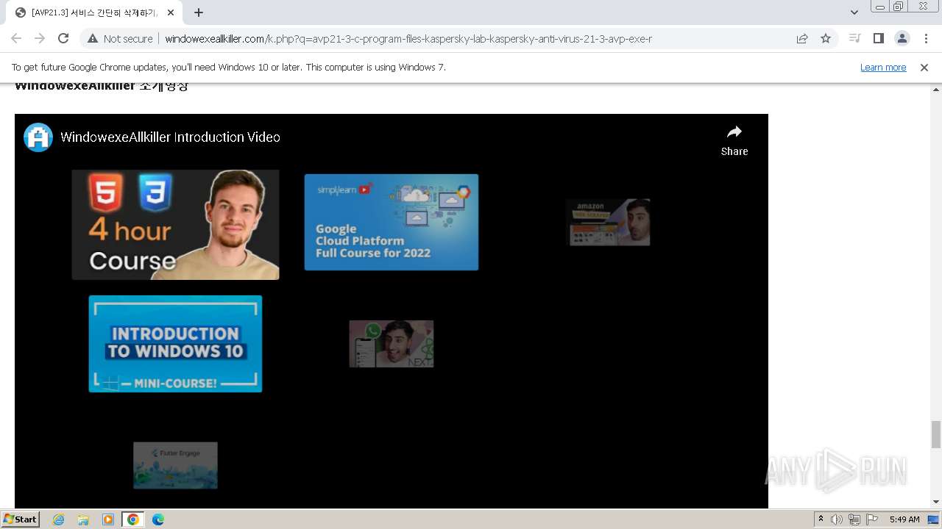942x529 pixels.
Task: Show hidden system tray icons
Action: pos(821,519)
